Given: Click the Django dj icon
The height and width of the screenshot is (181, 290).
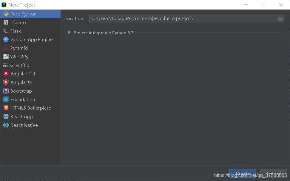Looking at the screenshot, I should point(6,22).
